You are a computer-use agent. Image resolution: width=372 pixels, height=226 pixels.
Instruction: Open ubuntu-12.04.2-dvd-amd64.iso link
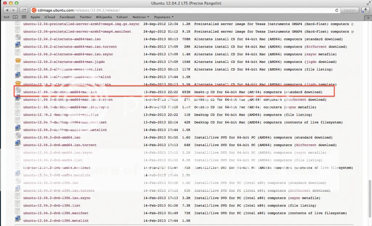(x=52, y=137)
